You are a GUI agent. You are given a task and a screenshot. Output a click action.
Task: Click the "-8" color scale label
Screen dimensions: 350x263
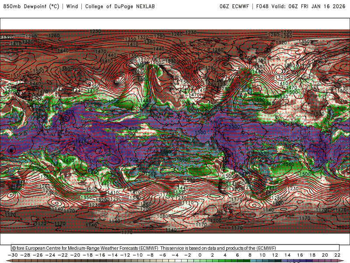150,255
